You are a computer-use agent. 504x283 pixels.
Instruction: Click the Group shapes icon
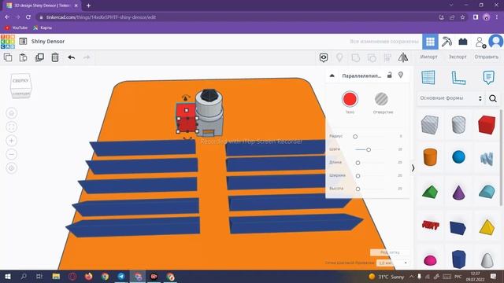pyautogui.click(x=355, y=57)
